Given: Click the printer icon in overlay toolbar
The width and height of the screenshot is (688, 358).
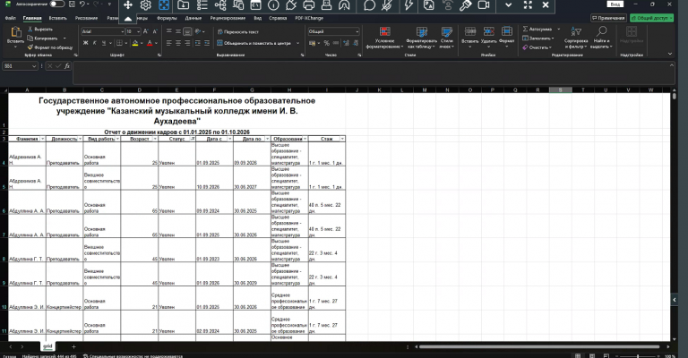Looking at the screenshot, I should pos(309,5).
